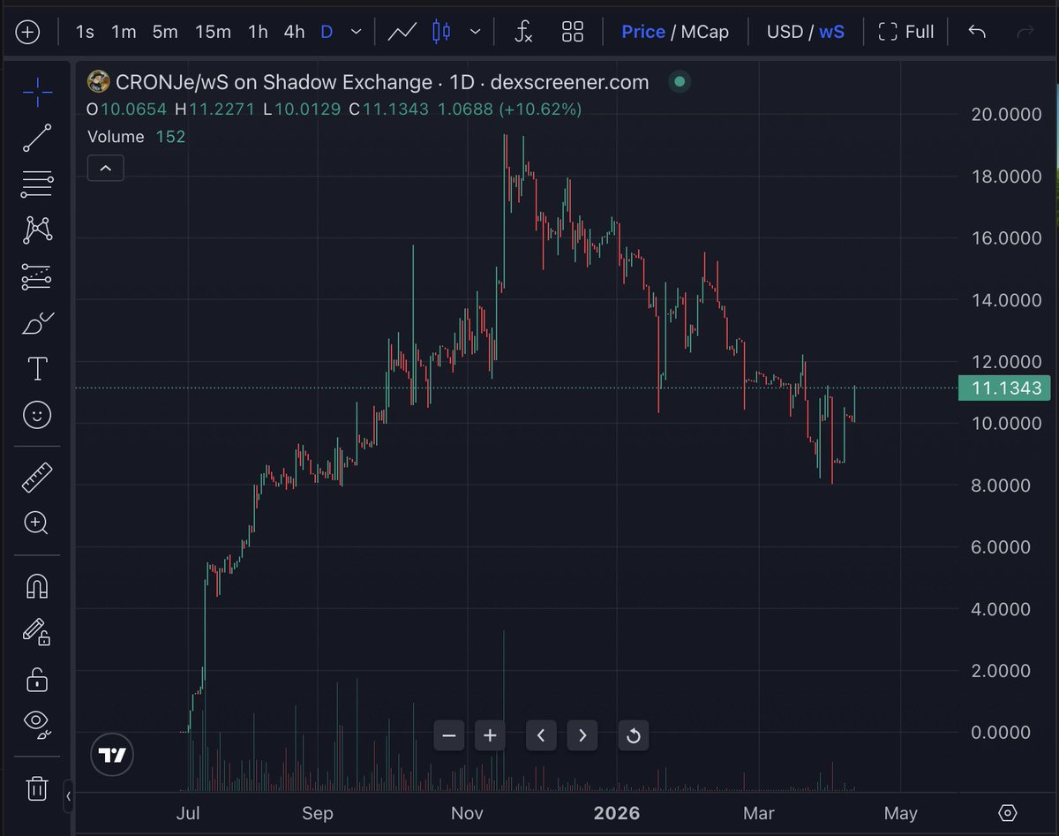This screenshot has width=1059, height=836.
Task: Click the TradingView logo
Action: [112, 756]
